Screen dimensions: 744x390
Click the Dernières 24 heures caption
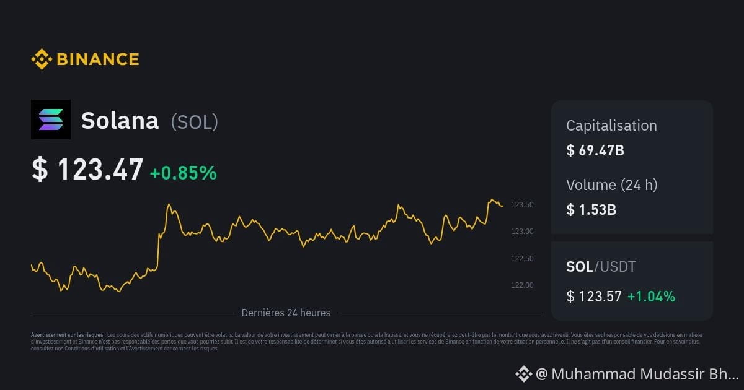(x=286, y=313)
